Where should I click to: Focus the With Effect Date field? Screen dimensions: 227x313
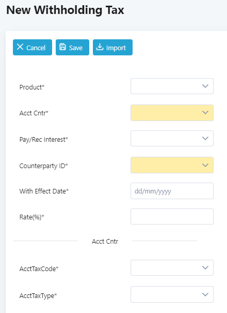172,191
